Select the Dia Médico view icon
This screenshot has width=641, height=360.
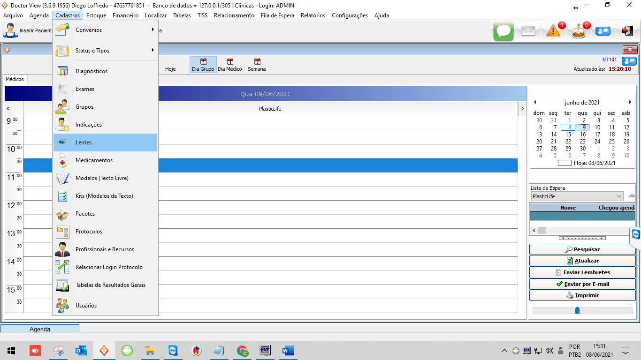pos(230,65)
